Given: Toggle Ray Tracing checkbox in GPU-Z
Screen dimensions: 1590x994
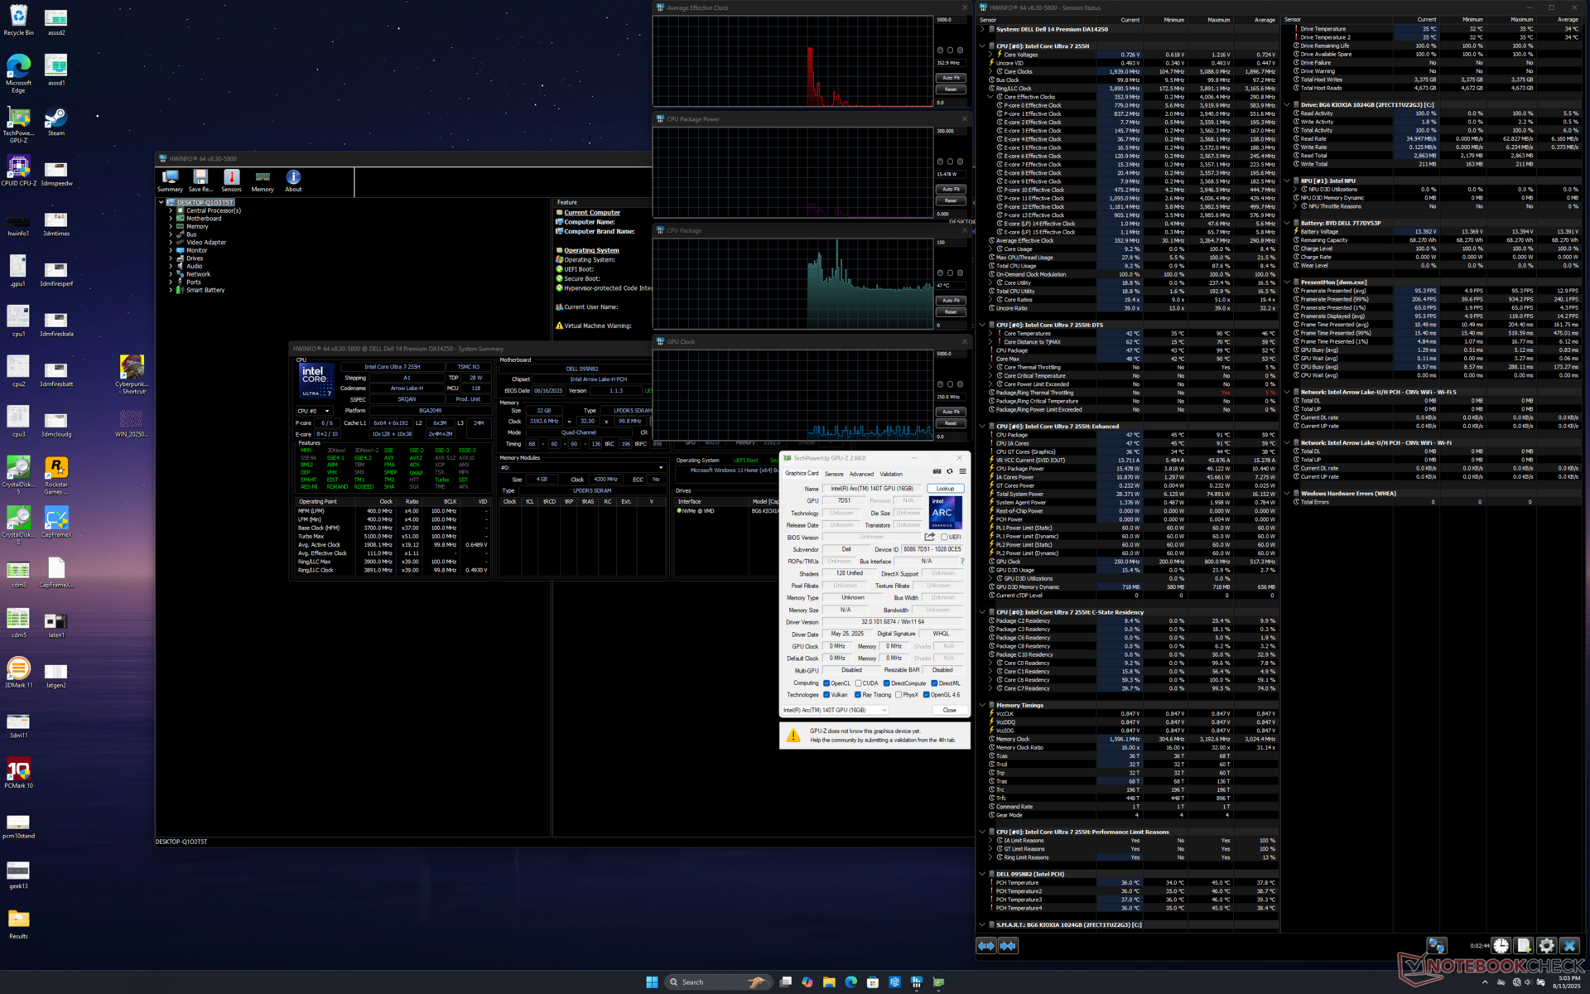Looking at the screenshot, I should coord(858,695).
